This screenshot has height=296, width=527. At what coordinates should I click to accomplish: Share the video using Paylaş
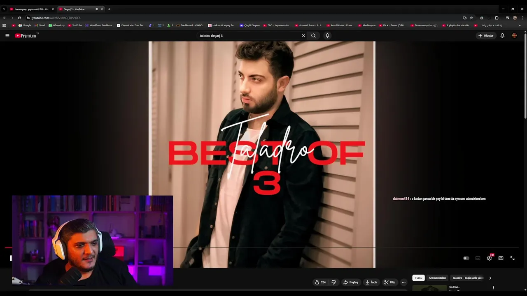click(351, 282)
